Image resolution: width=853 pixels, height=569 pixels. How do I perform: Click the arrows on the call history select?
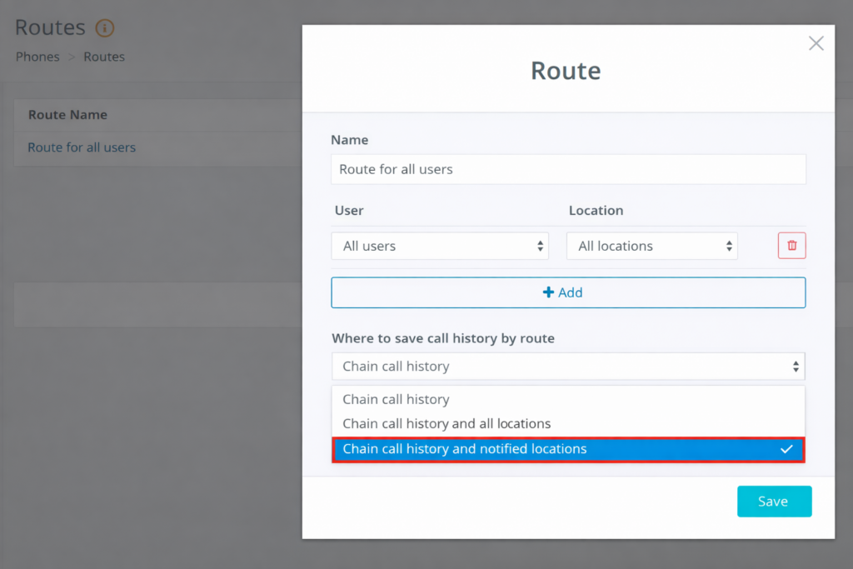[x=796, y=367]
